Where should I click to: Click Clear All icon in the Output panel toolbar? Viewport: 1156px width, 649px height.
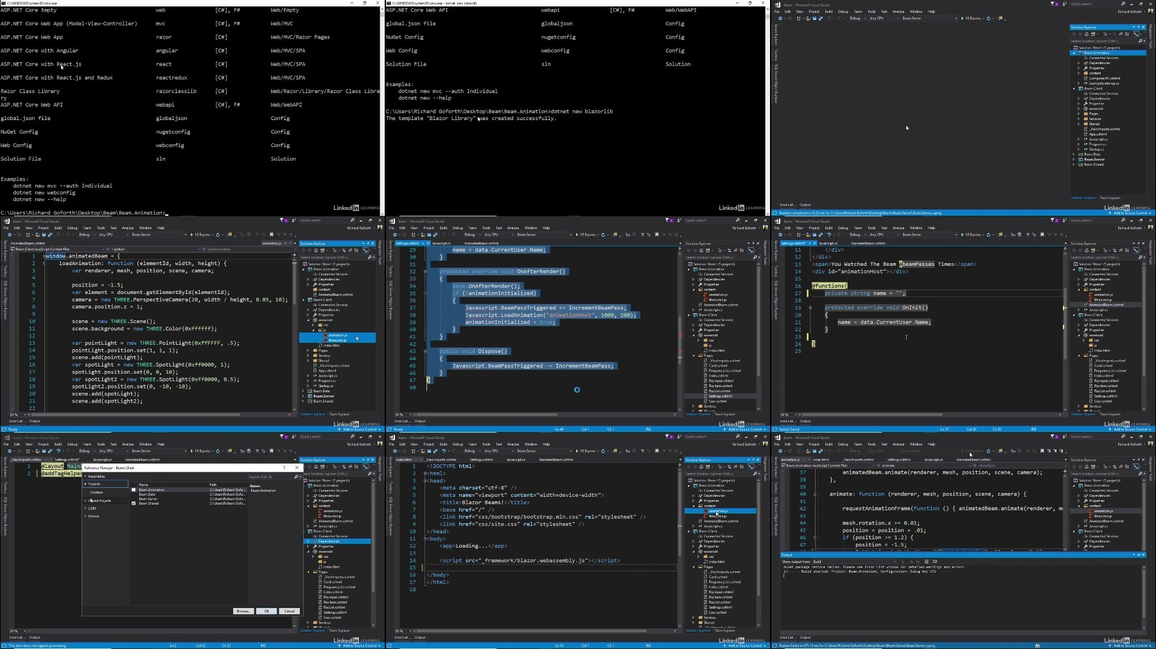pyautogui.click(x=926, y=561)
